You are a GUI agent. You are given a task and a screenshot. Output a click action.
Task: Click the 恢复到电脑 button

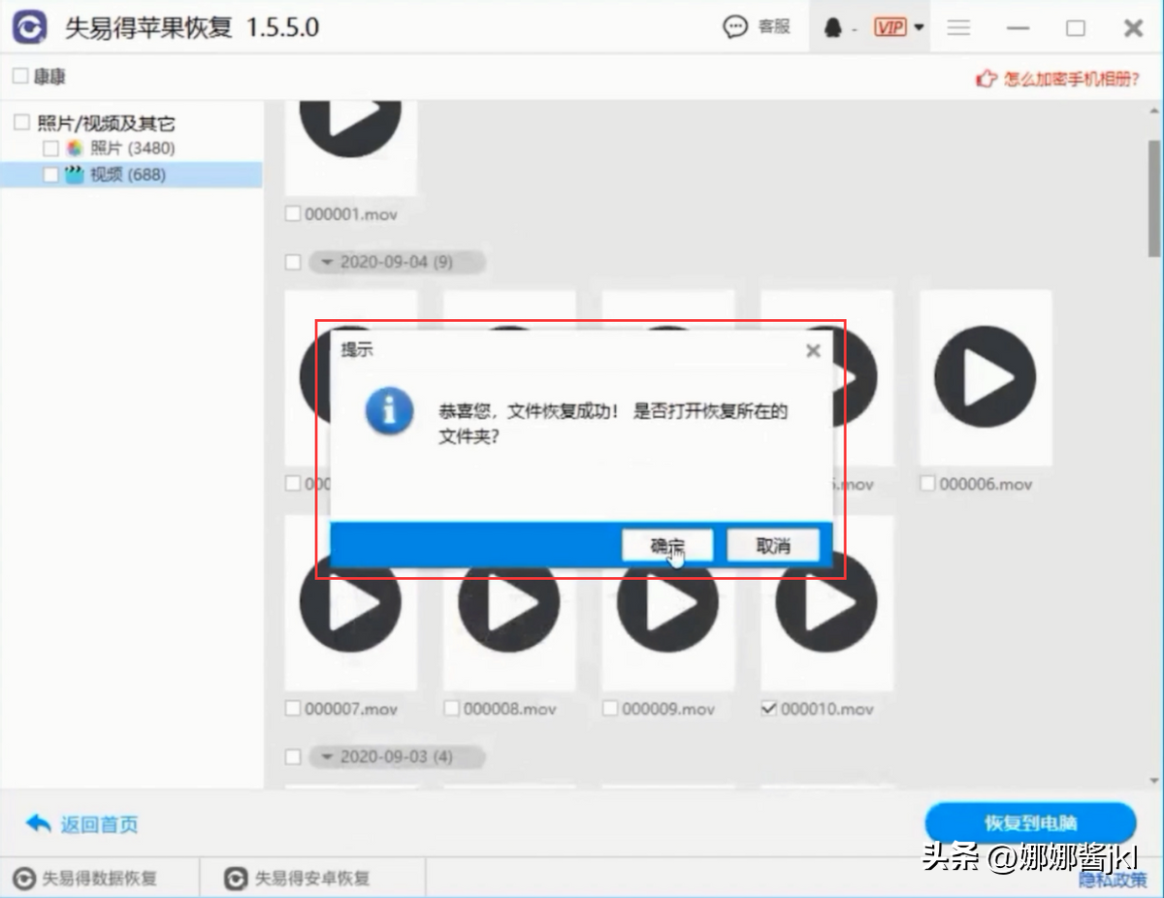[1030, 823]
